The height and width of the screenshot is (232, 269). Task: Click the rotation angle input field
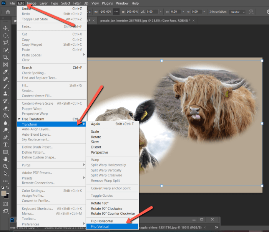[x=152, y=12]
